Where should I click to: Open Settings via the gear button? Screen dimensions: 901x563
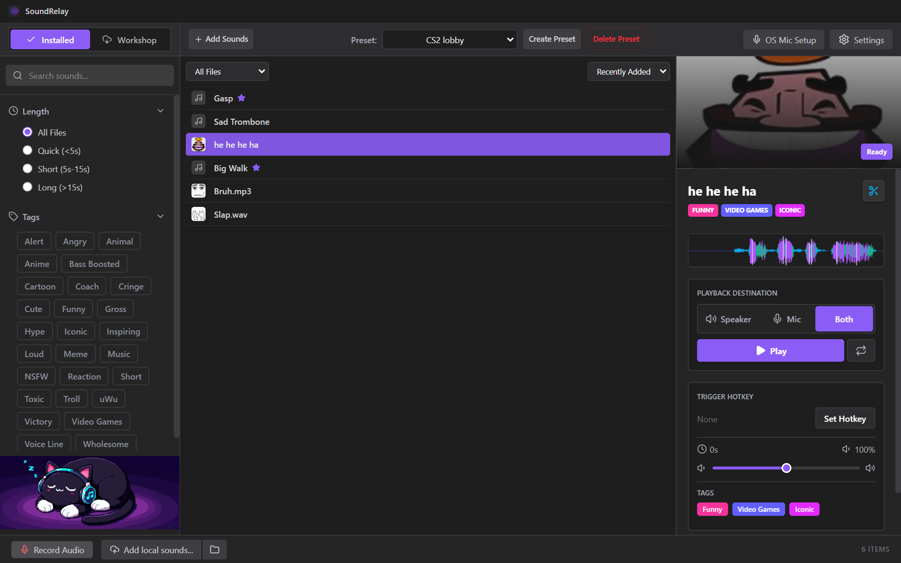(861, 40)
